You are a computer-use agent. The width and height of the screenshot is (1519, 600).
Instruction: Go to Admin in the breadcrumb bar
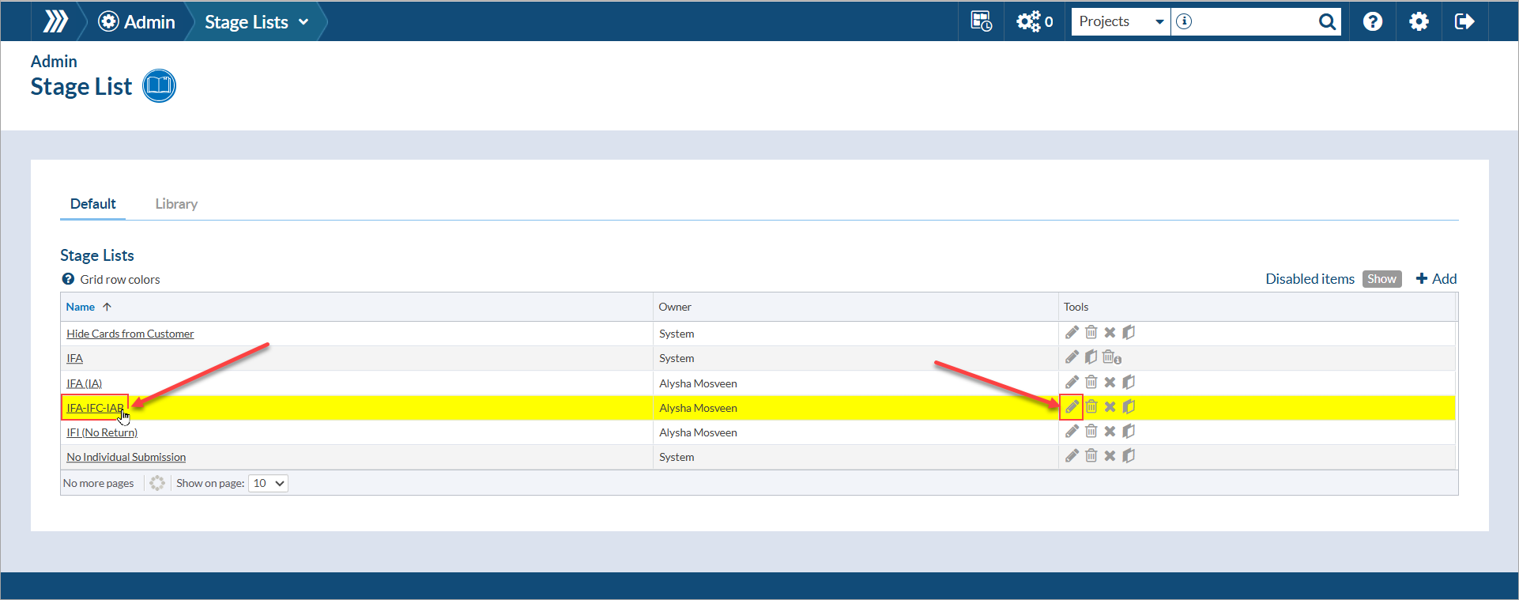[137, 21]
